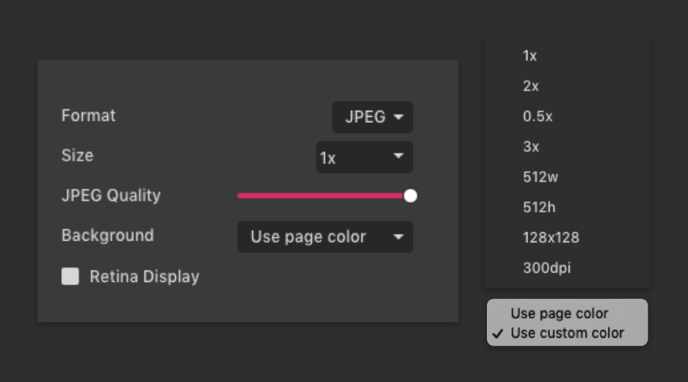
Task: Click the arrow icon next to JPEG
Action: (398, 118)
